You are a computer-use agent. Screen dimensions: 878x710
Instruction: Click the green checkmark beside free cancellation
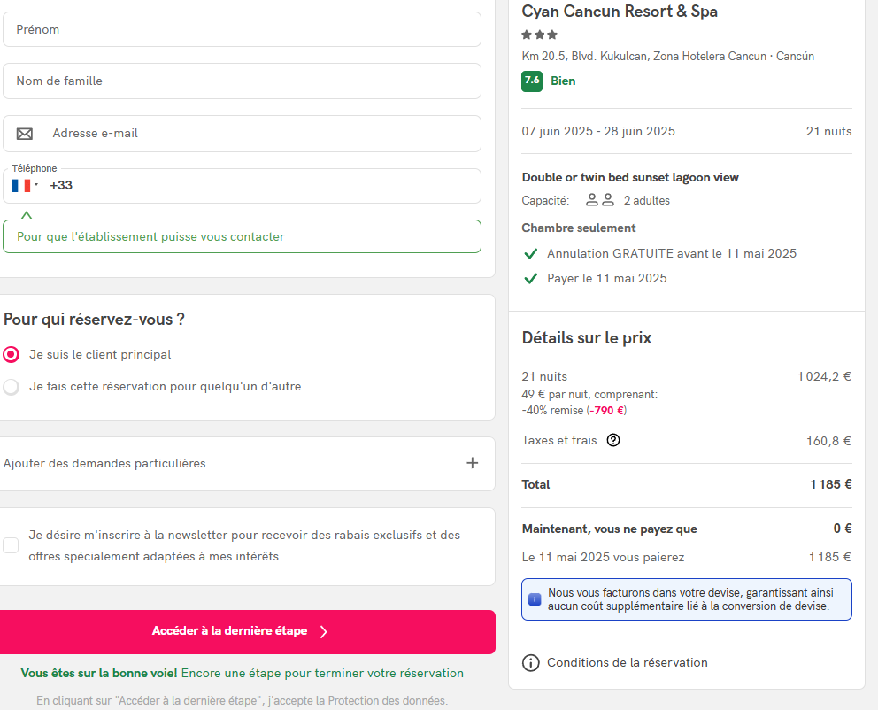click(531, 254)
